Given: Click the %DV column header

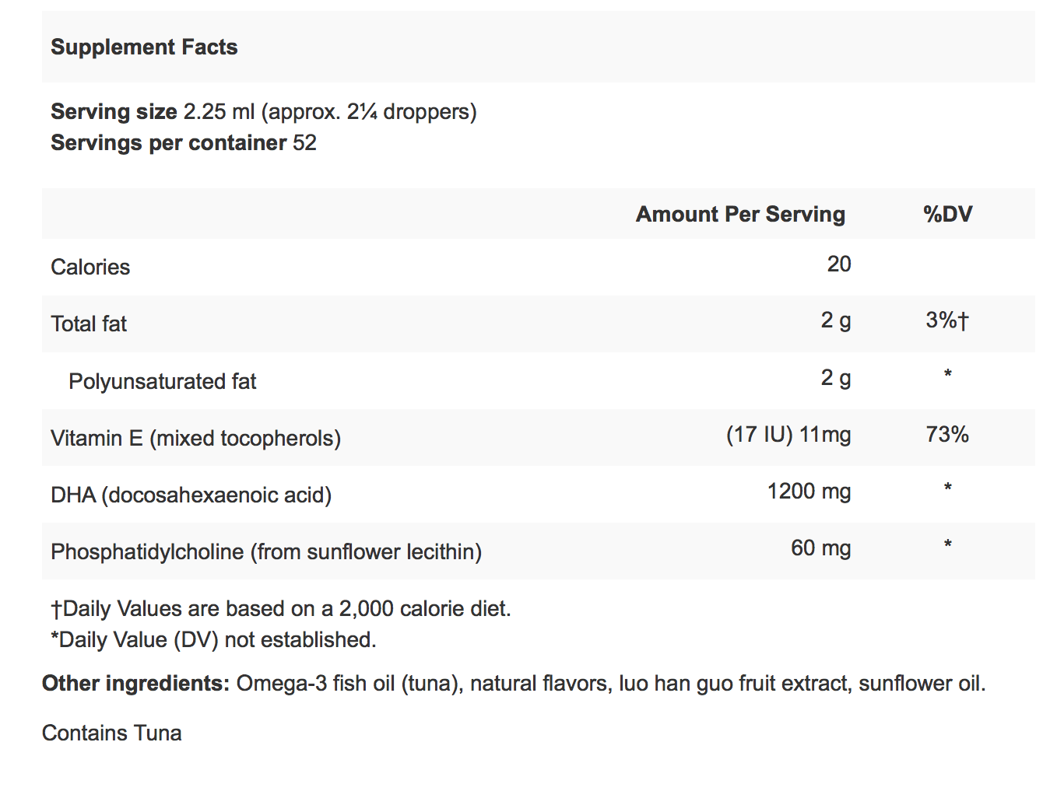Looking at the screenshot, I should pyautogui.click(x=947, y=215).
